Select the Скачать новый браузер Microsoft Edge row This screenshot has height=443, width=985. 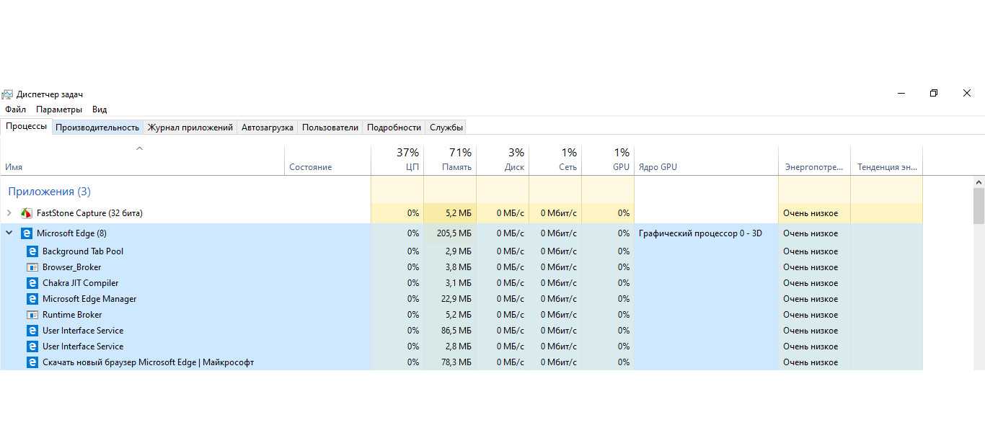[x=148, y=362]
